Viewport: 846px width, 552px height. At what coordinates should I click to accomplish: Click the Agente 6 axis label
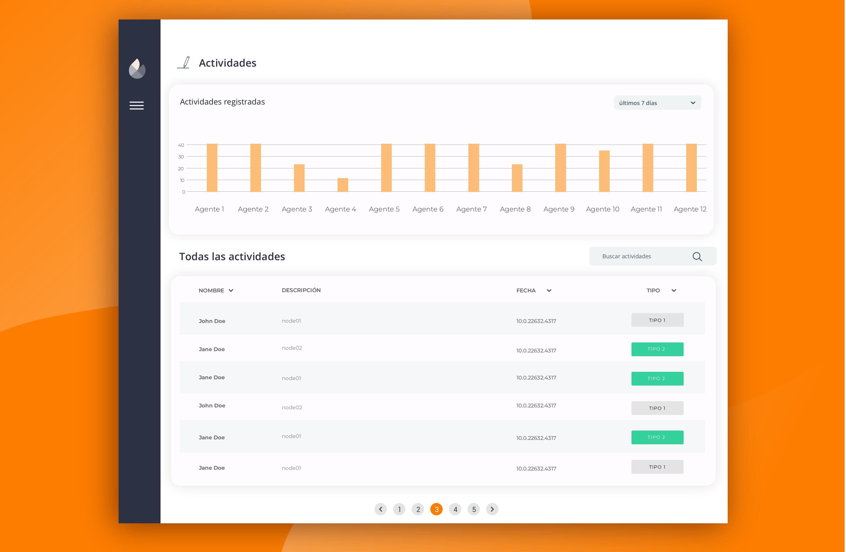pyautogui.click(x=428, y=209)
